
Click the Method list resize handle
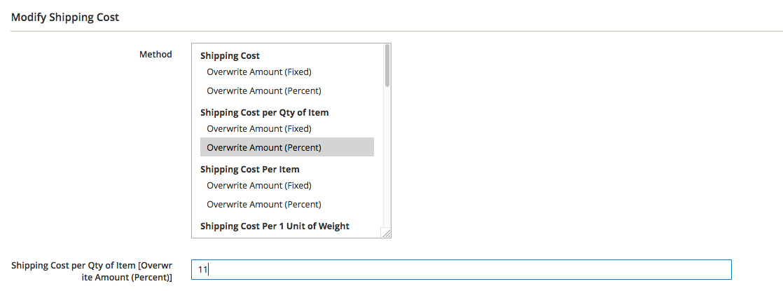click(385, 233)
